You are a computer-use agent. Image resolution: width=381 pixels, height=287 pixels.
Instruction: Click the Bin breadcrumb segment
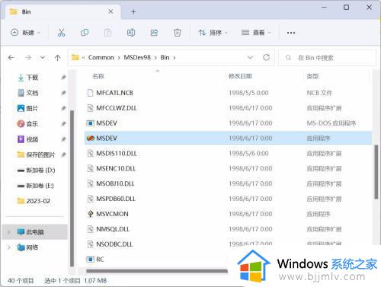(x=165, y=58)
